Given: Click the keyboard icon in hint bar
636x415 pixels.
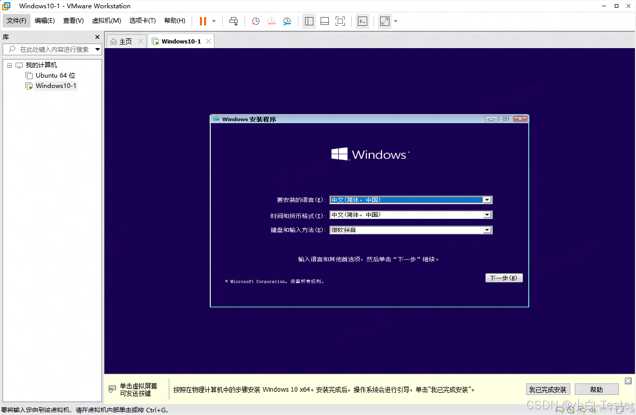Looking at the screenshot, I should tap(112, 390).
